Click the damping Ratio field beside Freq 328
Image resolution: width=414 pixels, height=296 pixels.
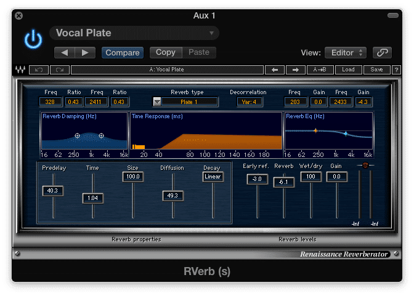tap(73, 102)
